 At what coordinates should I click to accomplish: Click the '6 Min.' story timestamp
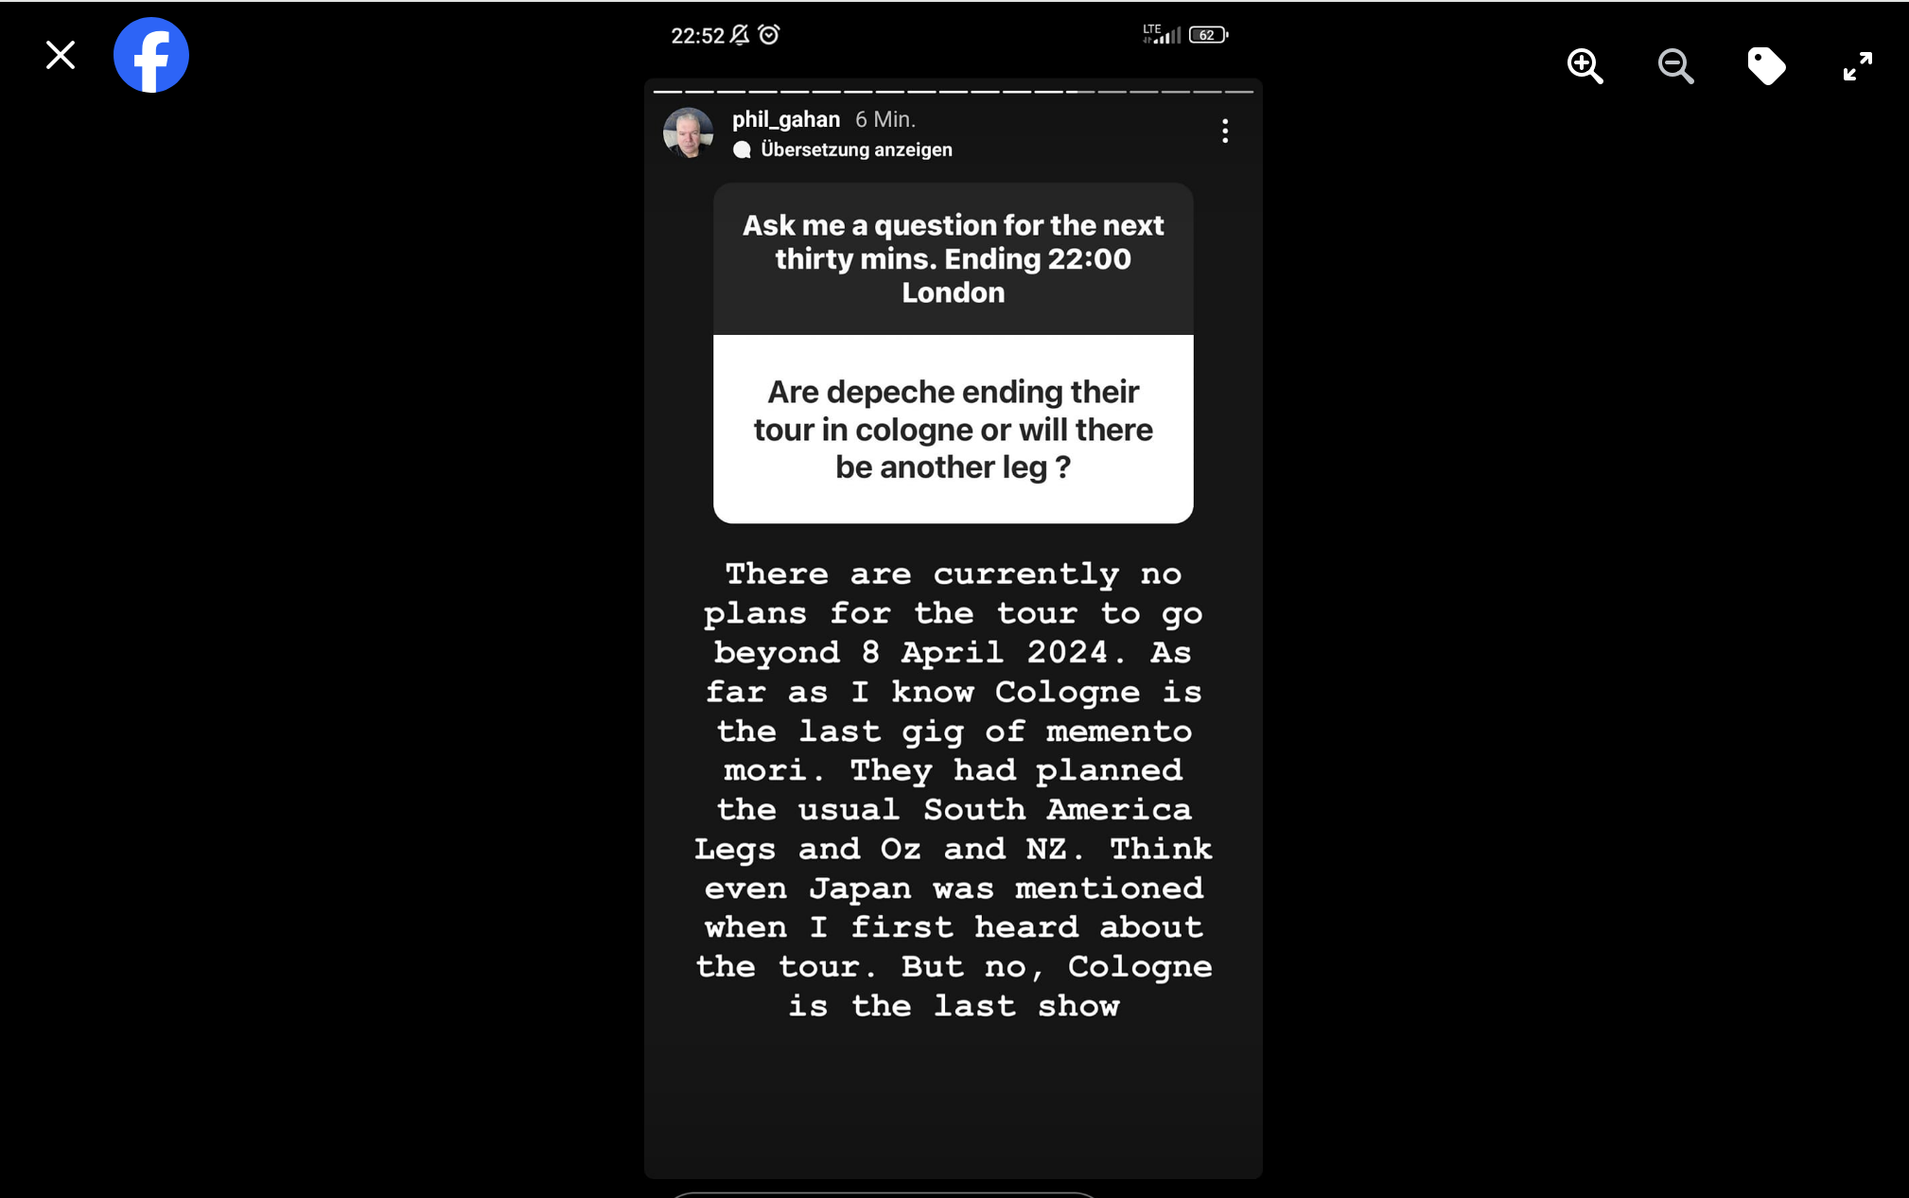[x=885, y=119]
